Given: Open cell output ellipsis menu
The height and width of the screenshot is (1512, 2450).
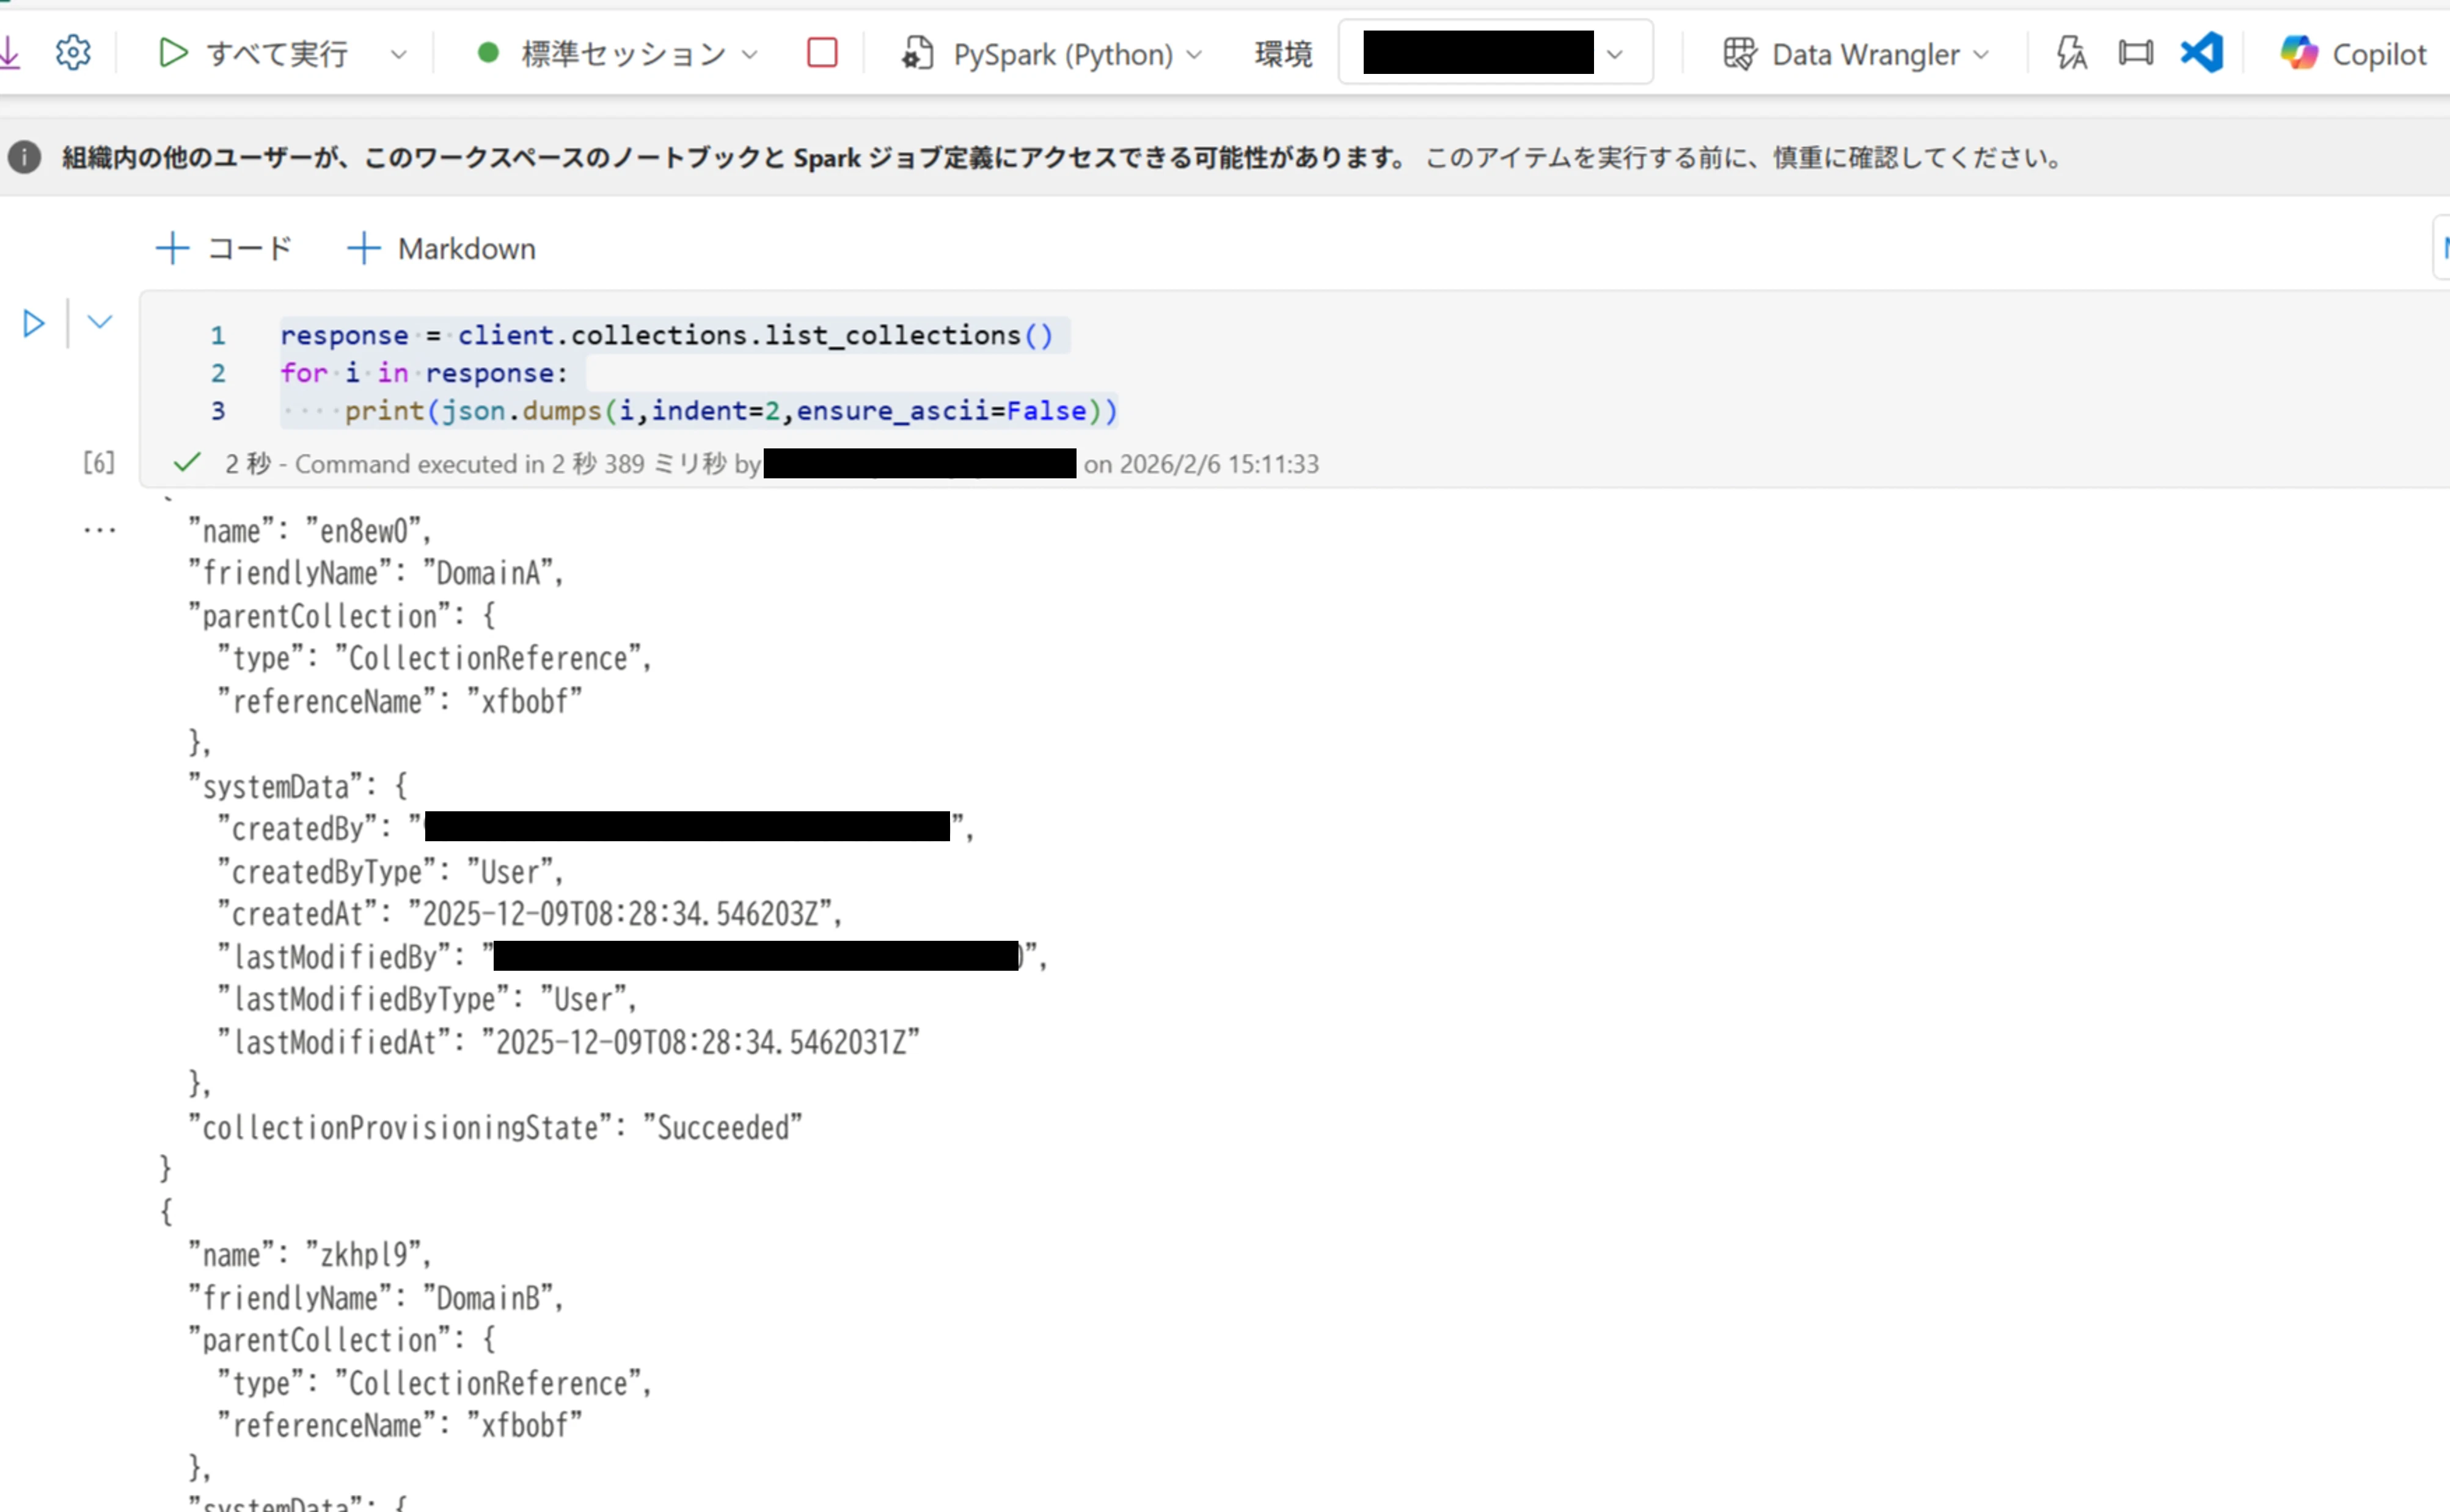Looking at the screenshot, I should (x=99, y=530).
